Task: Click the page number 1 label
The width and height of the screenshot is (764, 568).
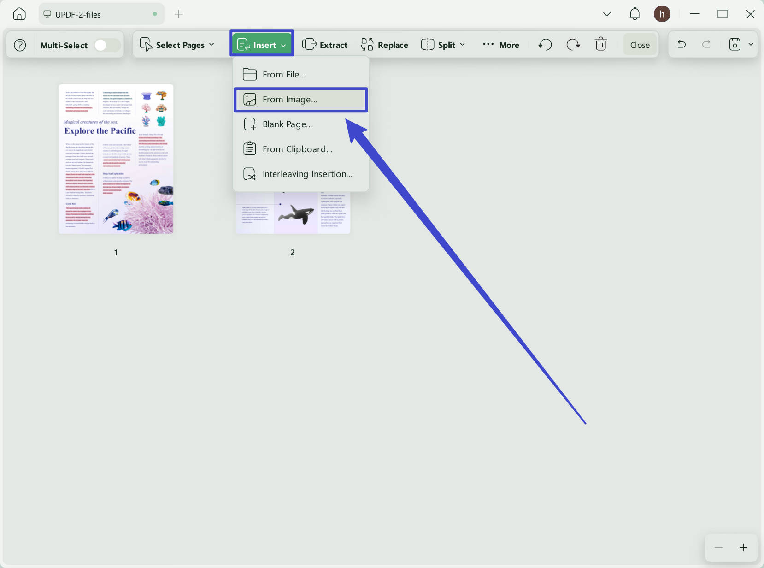Action: pos(116,253)
